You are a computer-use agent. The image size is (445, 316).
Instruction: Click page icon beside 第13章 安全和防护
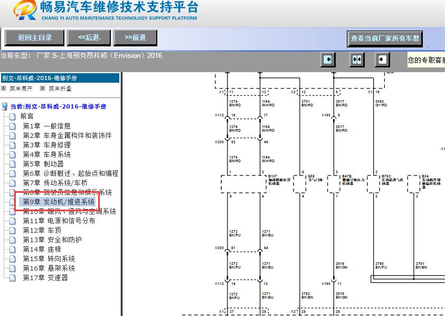12,240
